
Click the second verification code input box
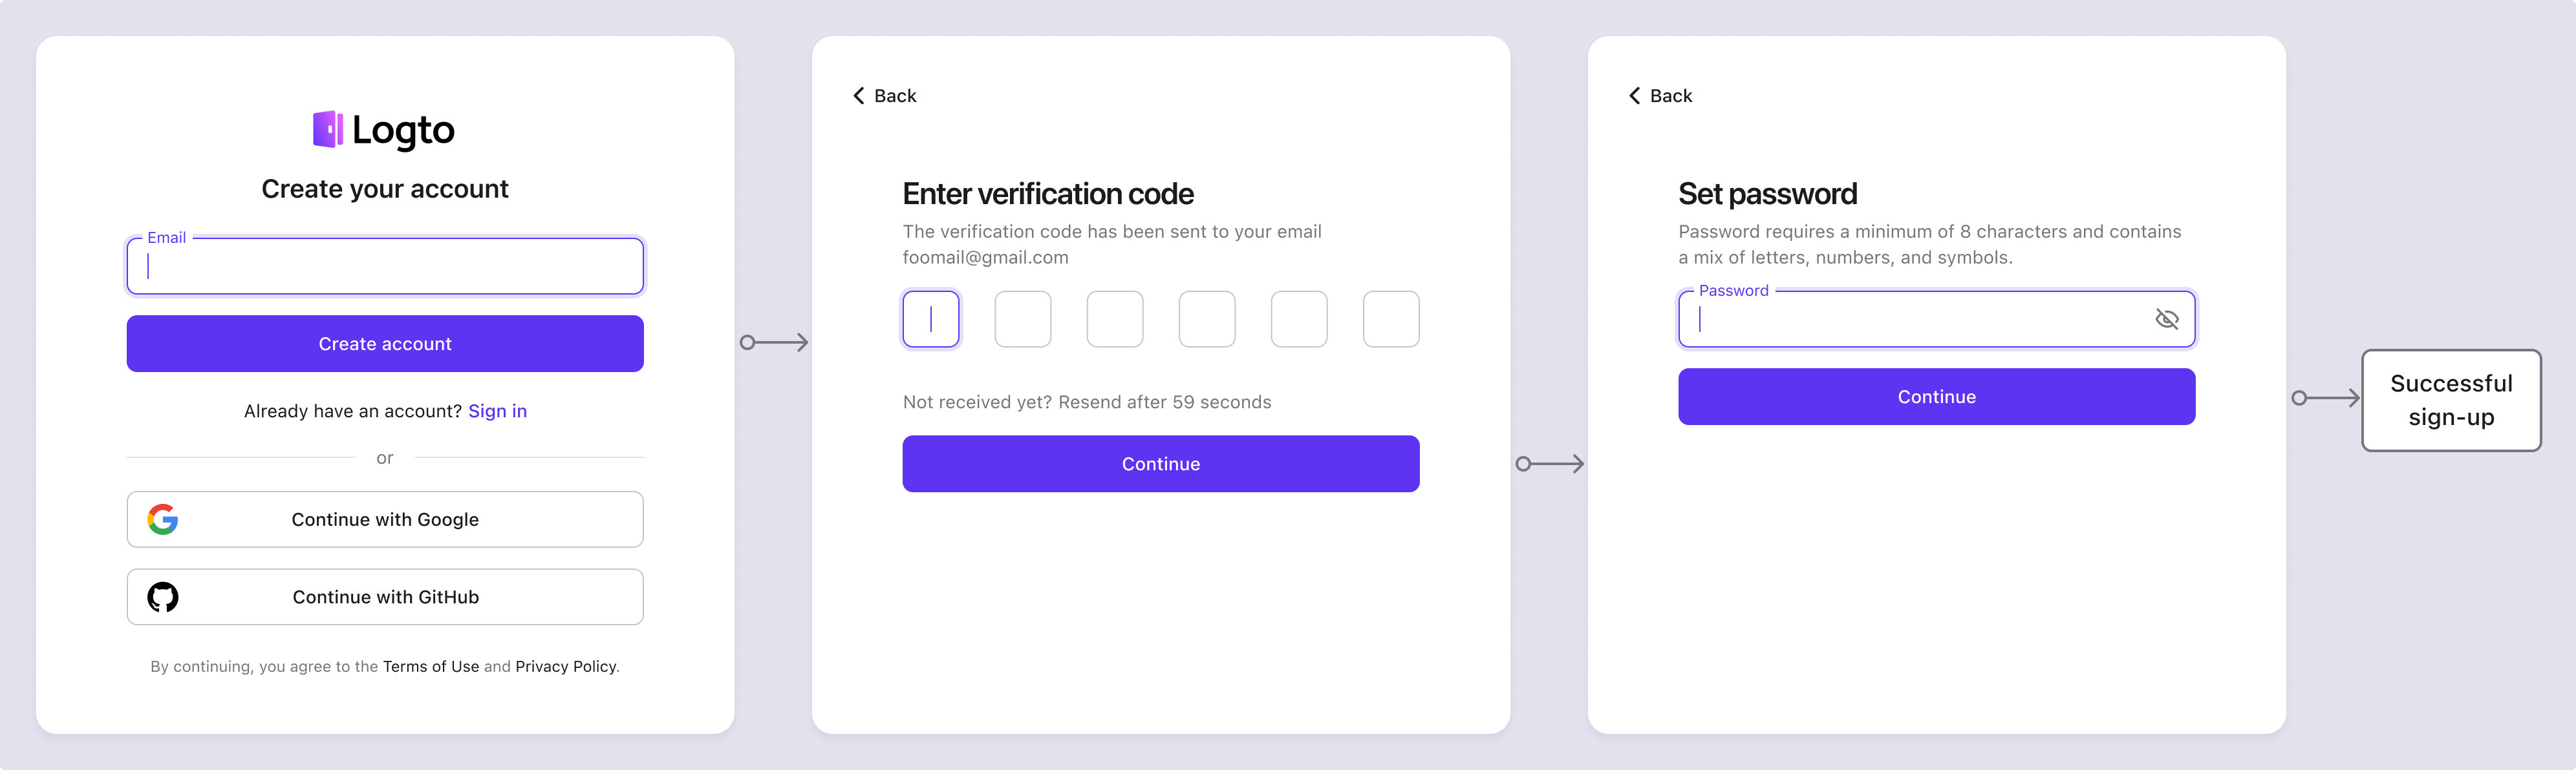coord(1024,318)
